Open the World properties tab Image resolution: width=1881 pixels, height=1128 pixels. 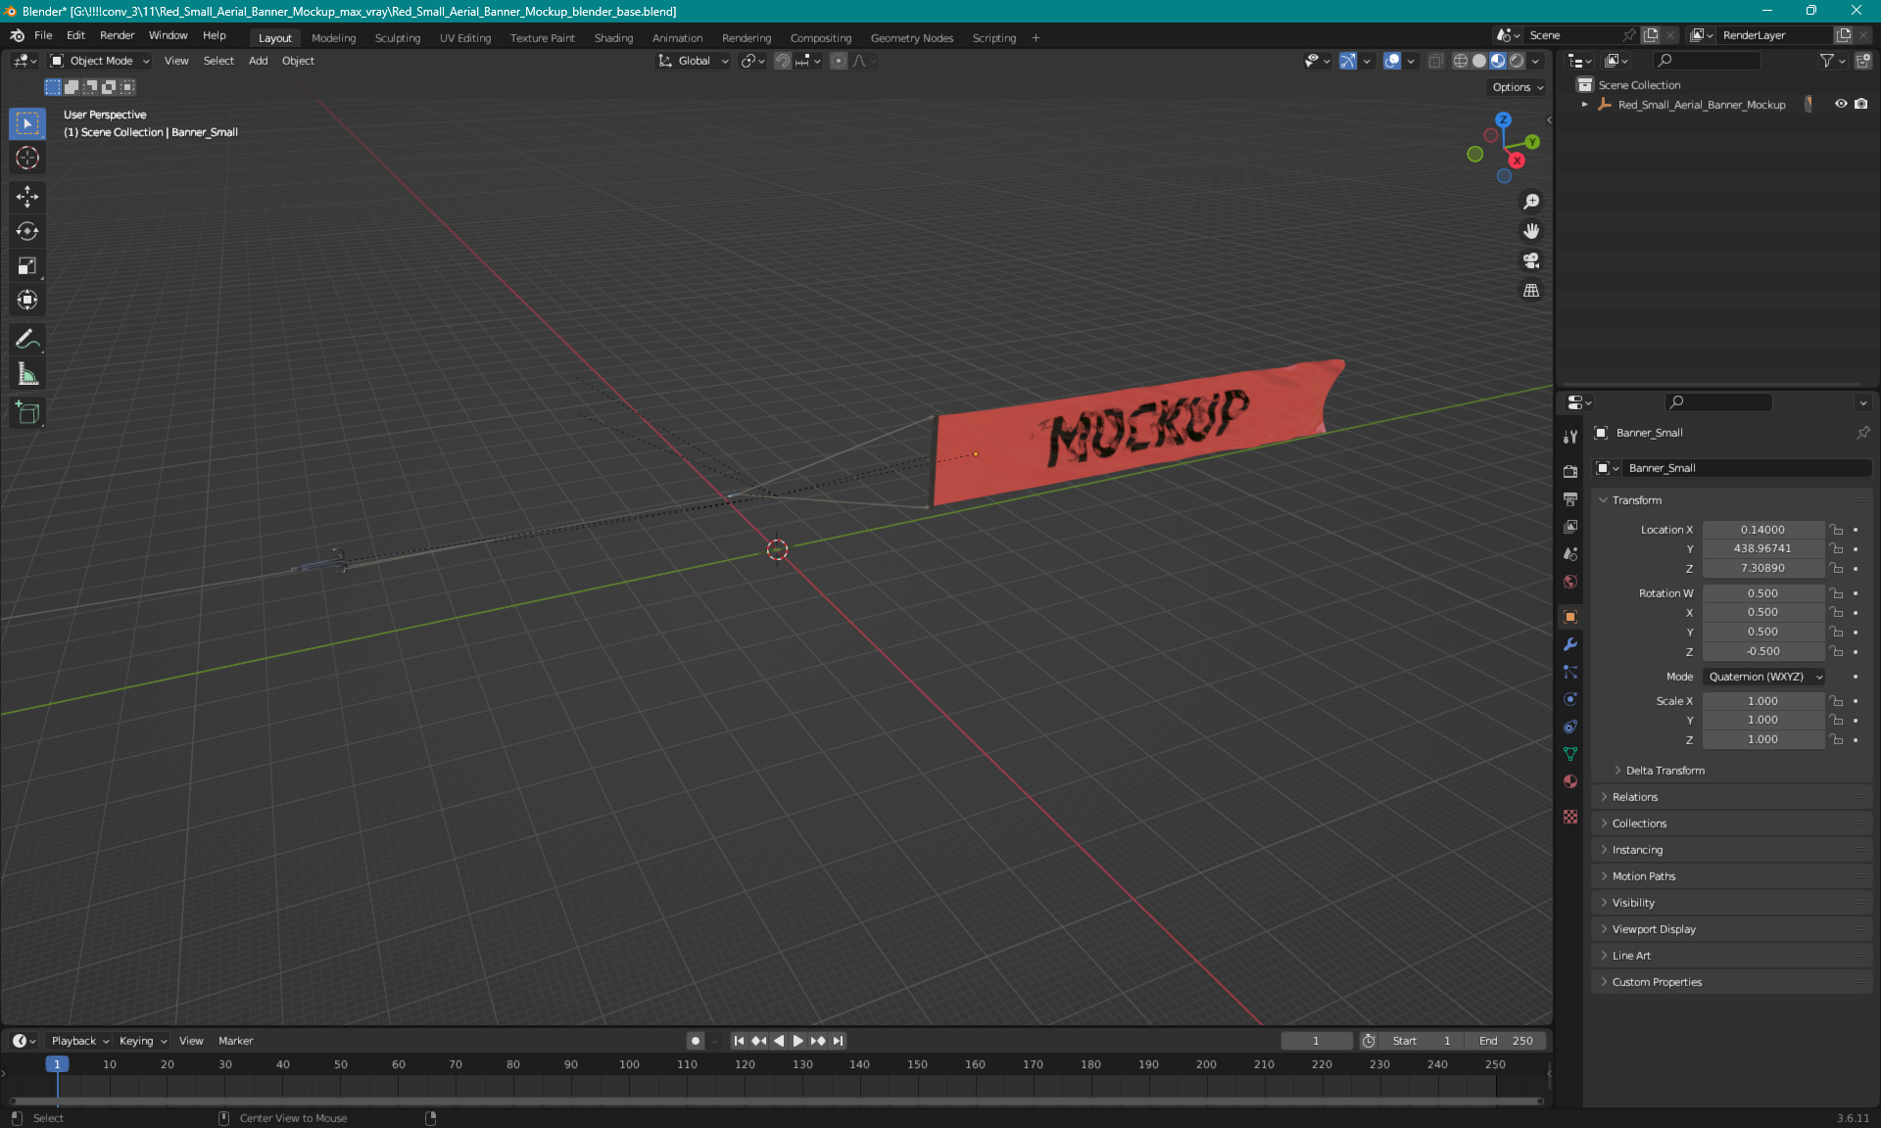point(1570,582)
